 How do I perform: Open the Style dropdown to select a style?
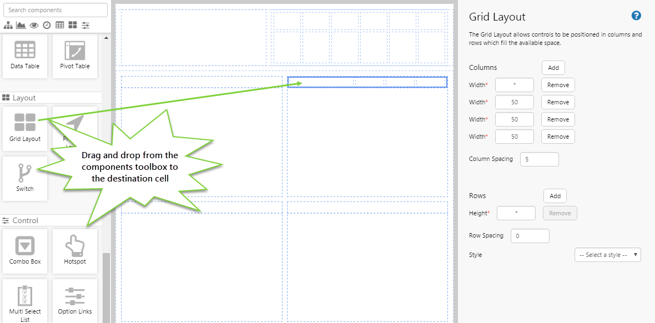tap(607, 255)
